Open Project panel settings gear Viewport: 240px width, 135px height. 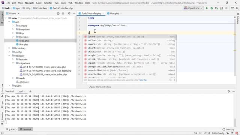tap(69, 13)
